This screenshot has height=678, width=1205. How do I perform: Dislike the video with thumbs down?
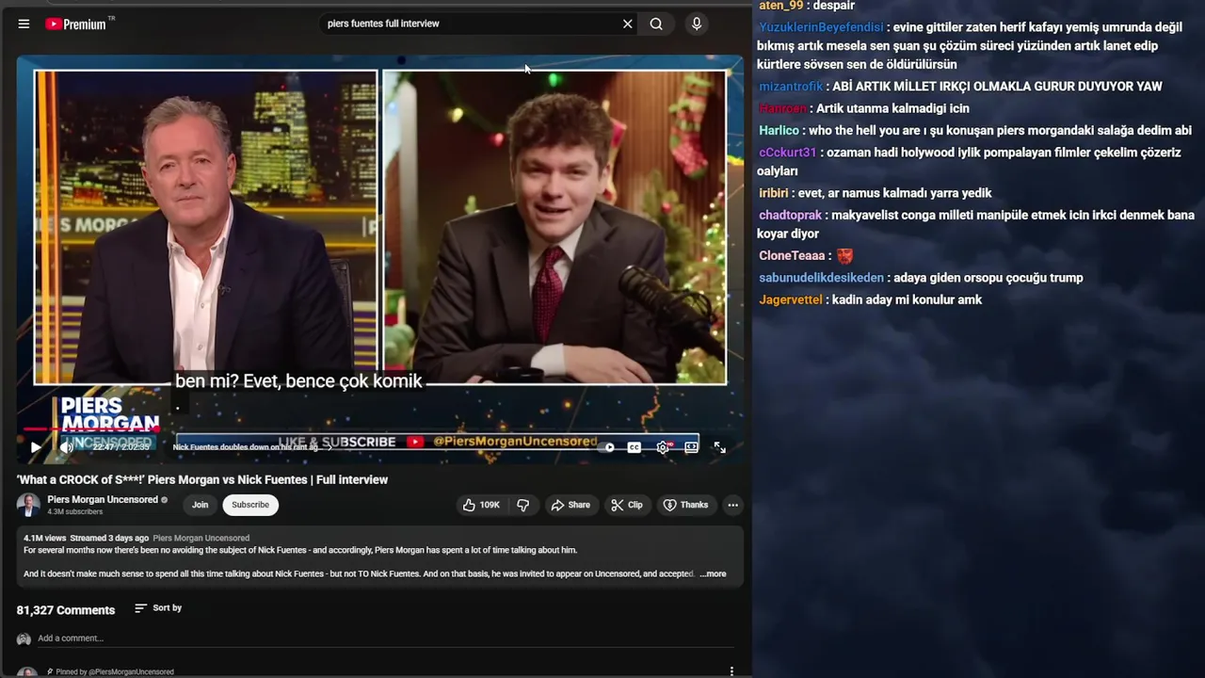(523, 505)
